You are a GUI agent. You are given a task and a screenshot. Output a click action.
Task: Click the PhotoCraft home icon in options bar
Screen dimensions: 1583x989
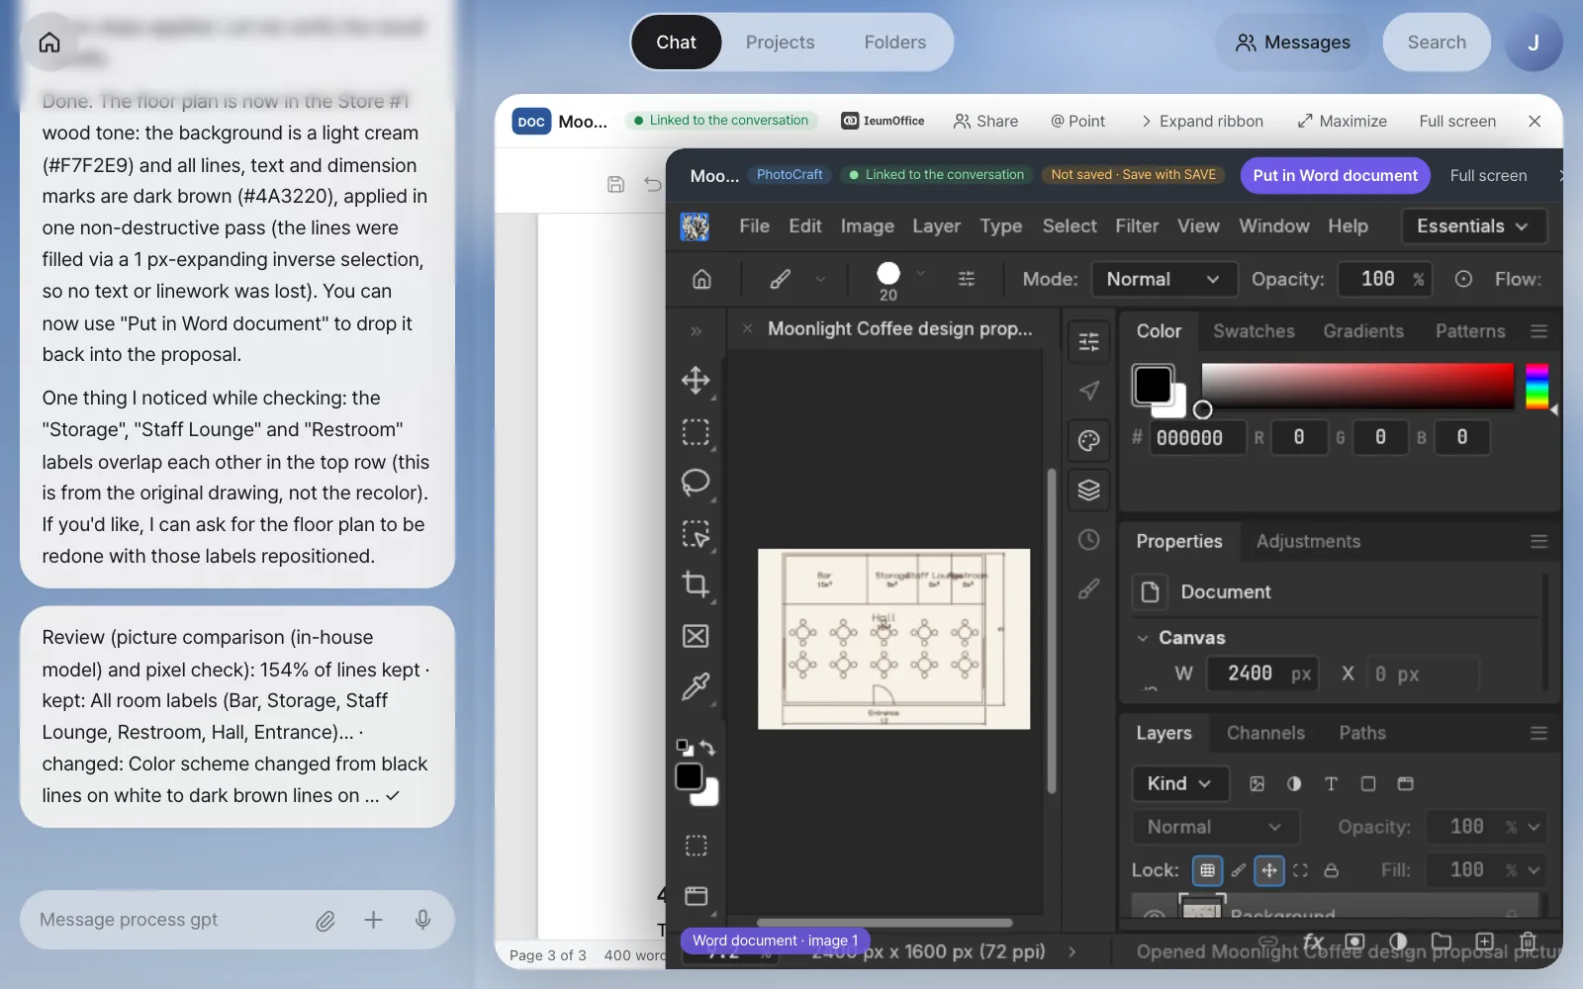pos(701,279)
